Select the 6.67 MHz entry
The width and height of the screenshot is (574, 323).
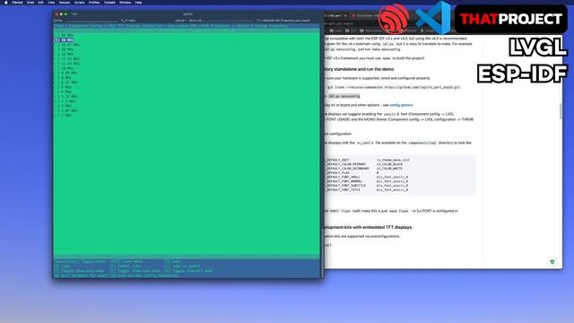click(66, 83)
